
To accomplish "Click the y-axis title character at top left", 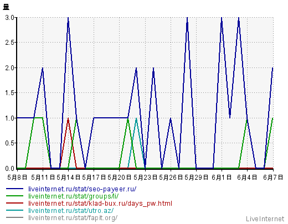I will 6,7.
